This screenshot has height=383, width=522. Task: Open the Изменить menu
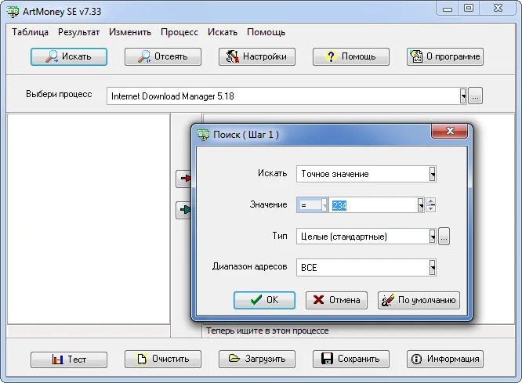click(130, 32)
